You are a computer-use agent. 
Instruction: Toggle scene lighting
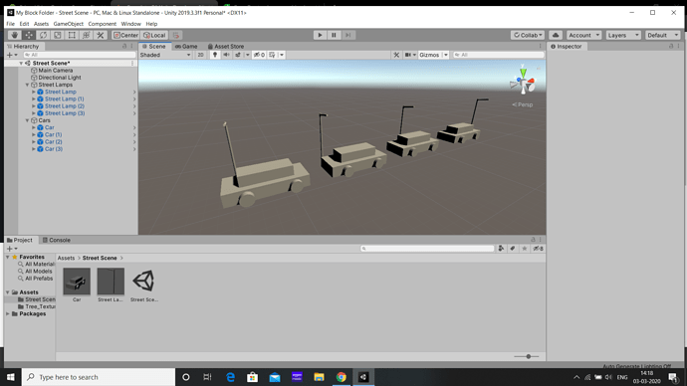(x=215, y=55)
